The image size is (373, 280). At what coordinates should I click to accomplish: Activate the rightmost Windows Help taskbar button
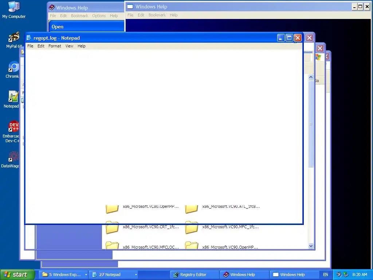tap(294, 275)
